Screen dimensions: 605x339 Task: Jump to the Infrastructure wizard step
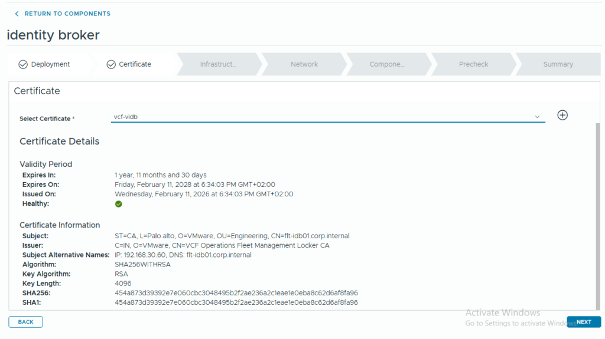pos(217,64)
